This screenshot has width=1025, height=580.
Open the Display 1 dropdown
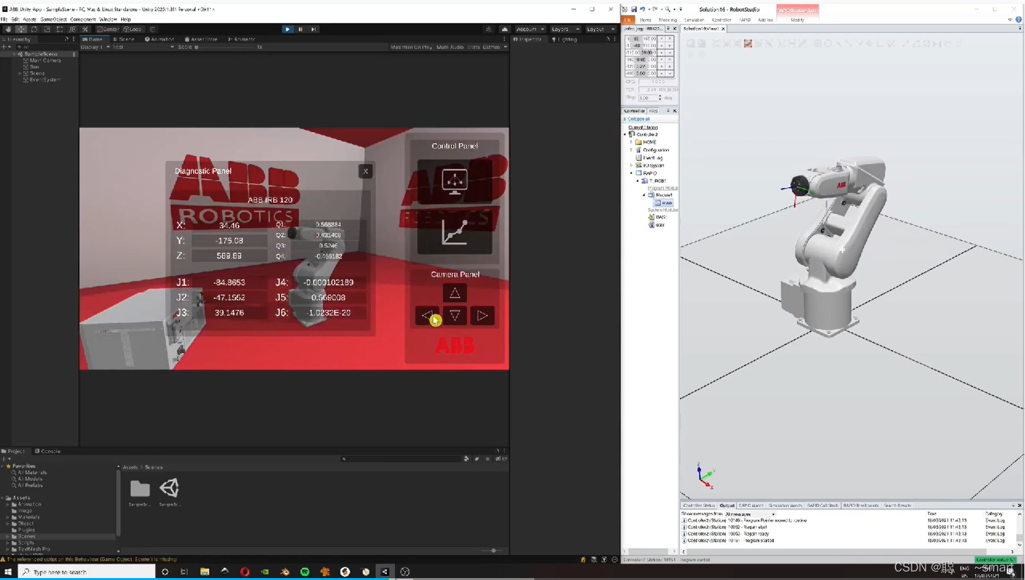point(95,47)
